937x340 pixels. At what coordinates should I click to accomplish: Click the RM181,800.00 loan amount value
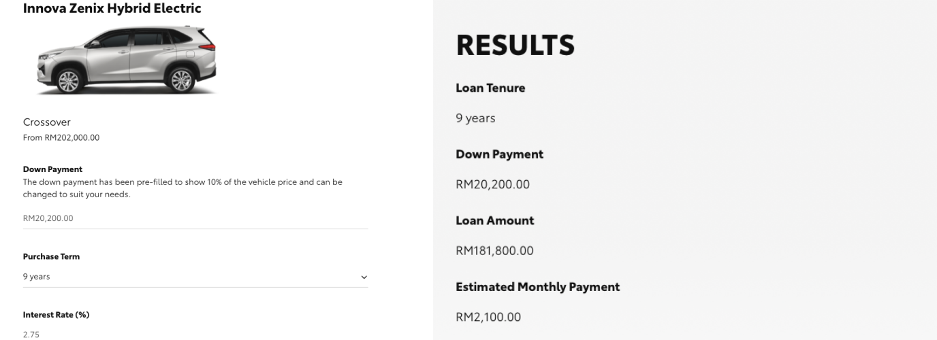(494, 251)
